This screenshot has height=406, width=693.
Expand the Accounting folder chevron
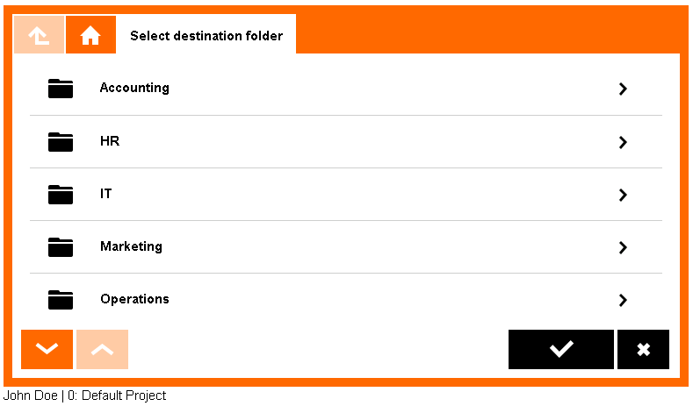(x=623, y=89)
